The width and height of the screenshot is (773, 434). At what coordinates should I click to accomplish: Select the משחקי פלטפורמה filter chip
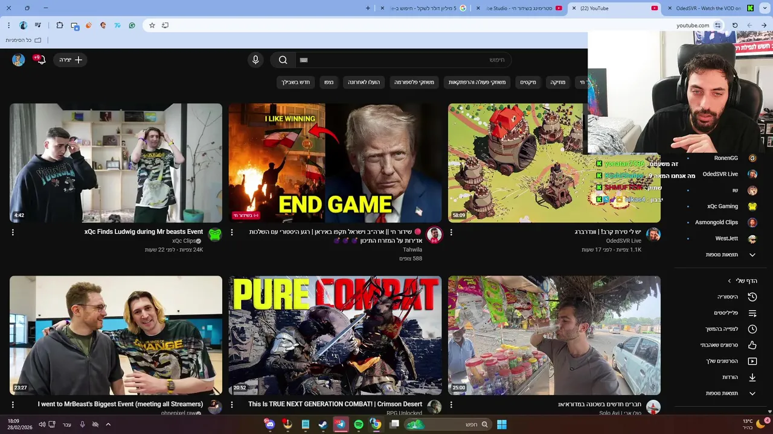414,82
